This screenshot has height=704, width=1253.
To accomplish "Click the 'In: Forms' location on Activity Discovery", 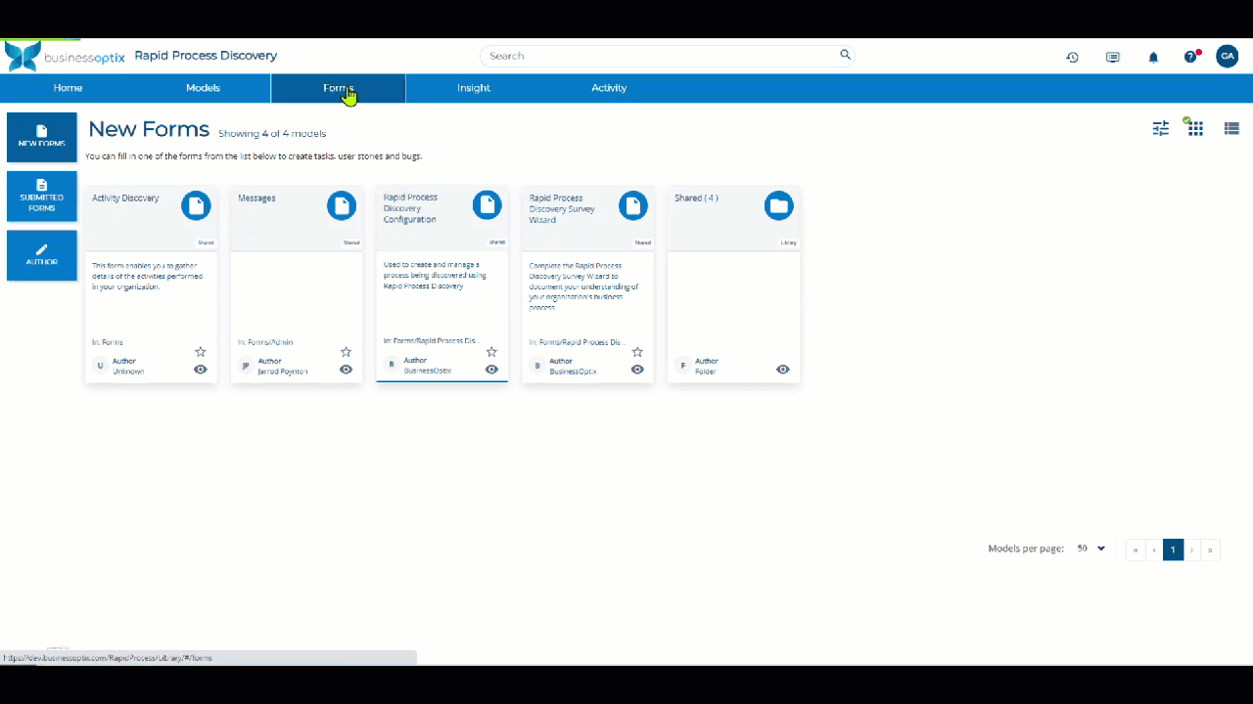I will pyautogui.click(x=108, y=342).
